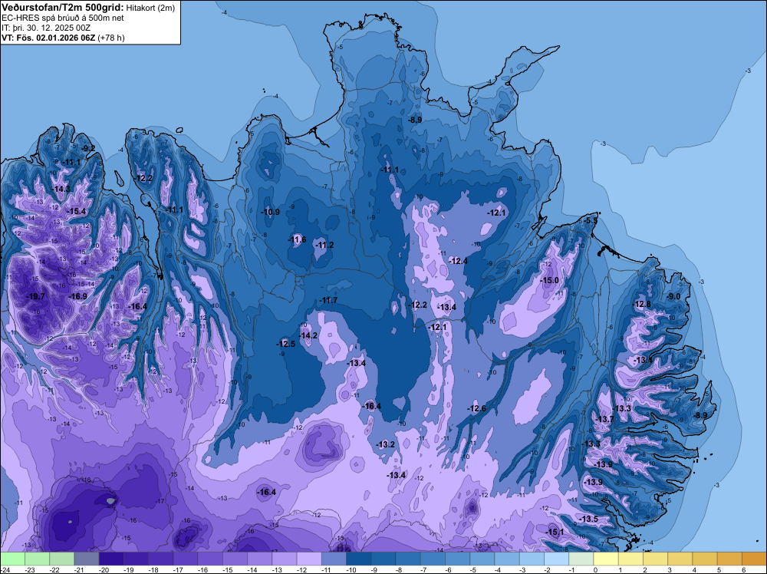
Task: Pick the legend swatch labeled -21
Action: (87, 559)
